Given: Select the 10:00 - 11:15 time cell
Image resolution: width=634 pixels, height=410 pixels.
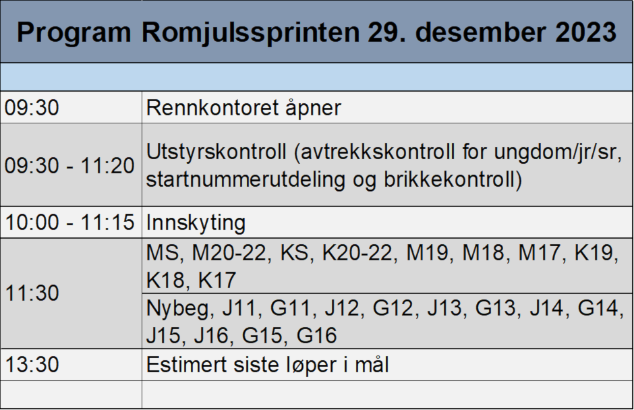Looking at the screenshot, I should pos(71,223).
